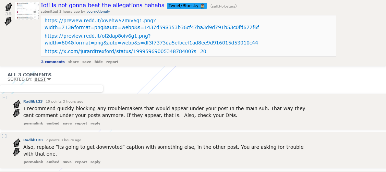Screen dimensions: 386x172
Task: Click the post's 3 comments link
Action: pyautogui.click(x=53, y=62)
